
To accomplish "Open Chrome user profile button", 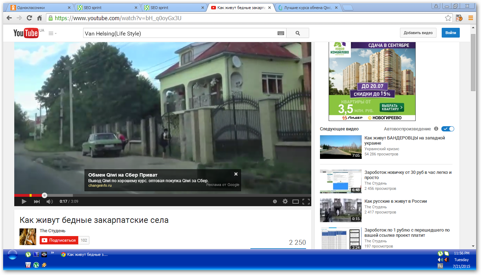I will pyautogui.click(x=436, y=6).
